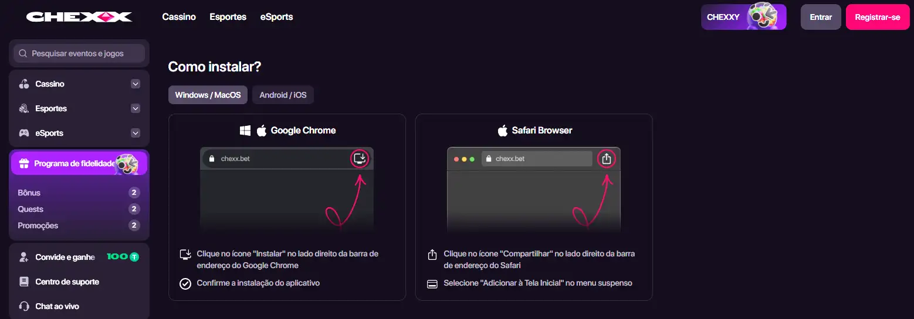Select the Windows / MacOS tab
Viewport: 914px width, 319px height.
208,95
